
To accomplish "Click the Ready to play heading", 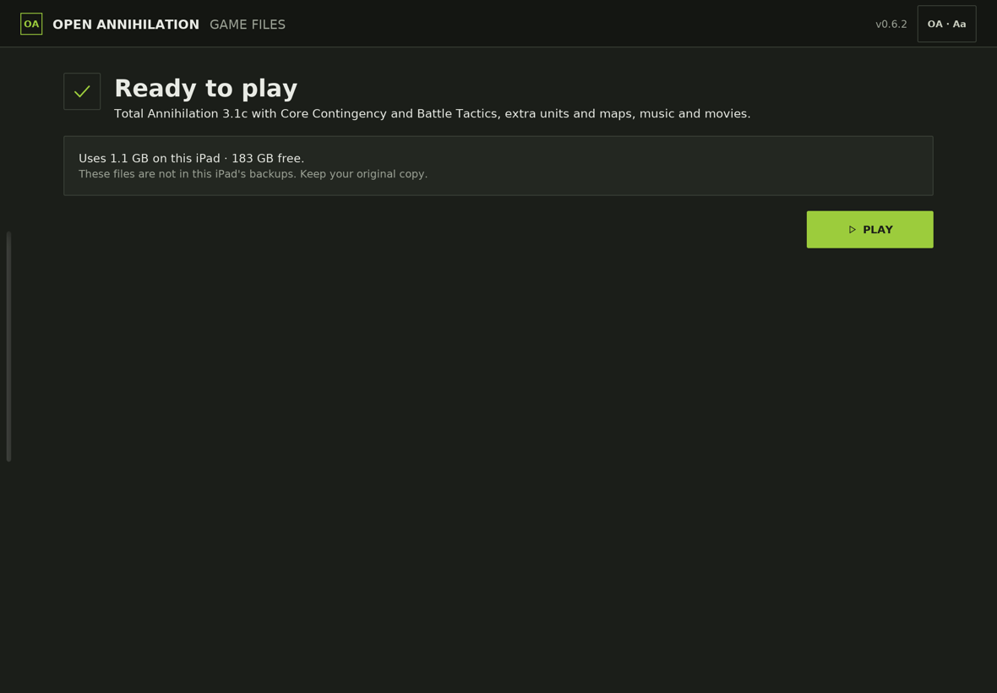I will pos(206,89).
